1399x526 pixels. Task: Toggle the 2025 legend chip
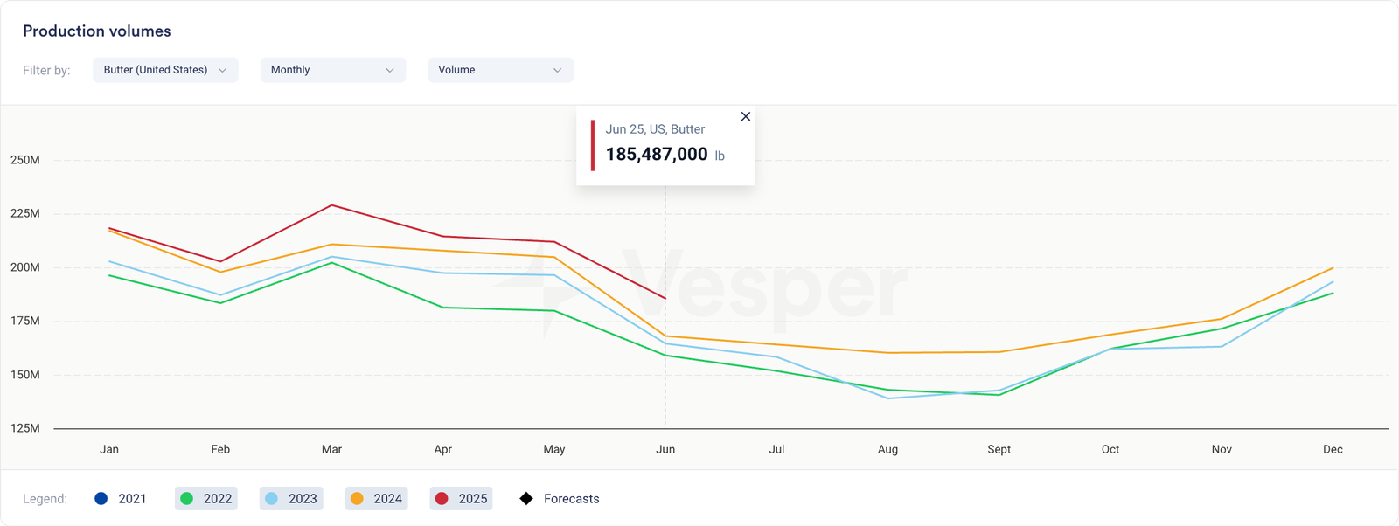click(x=462, y=499)
